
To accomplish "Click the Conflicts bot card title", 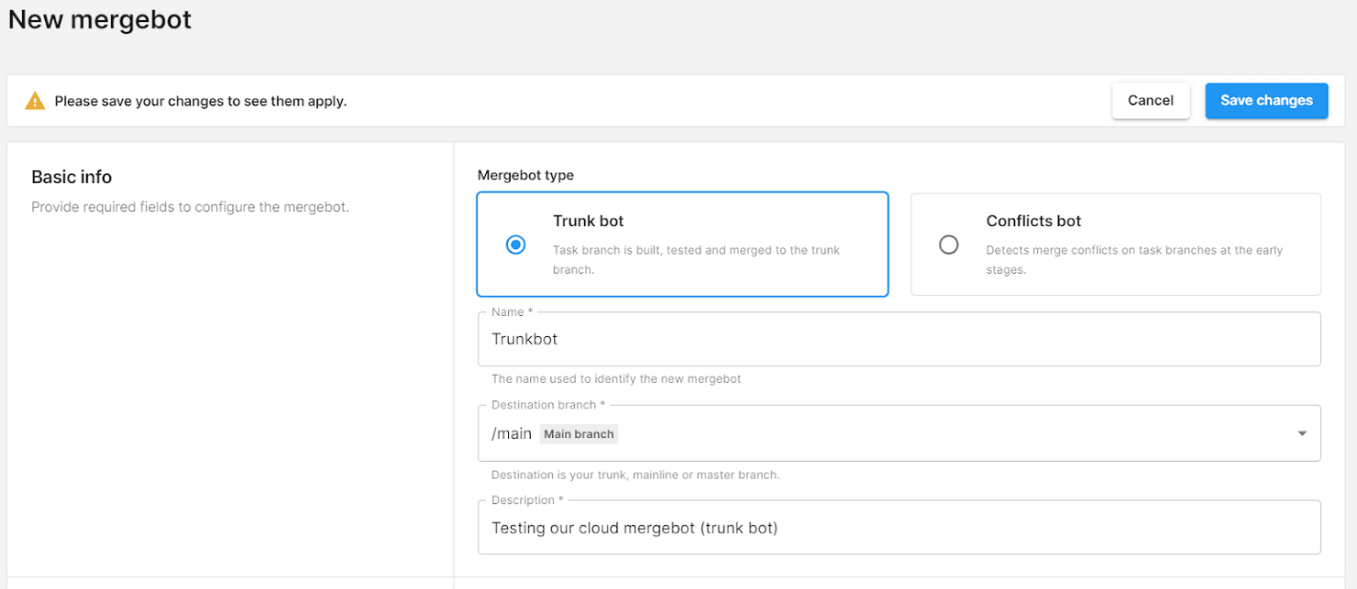I will tap(1033, 221).
